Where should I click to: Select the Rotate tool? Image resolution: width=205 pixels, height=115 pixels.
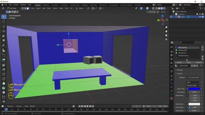click(x=4, y=31)
